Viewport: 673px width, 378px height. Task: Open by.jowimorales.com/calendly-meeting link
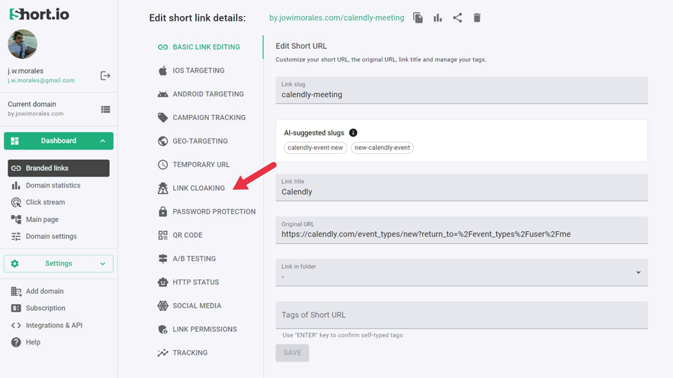point(337,18)
